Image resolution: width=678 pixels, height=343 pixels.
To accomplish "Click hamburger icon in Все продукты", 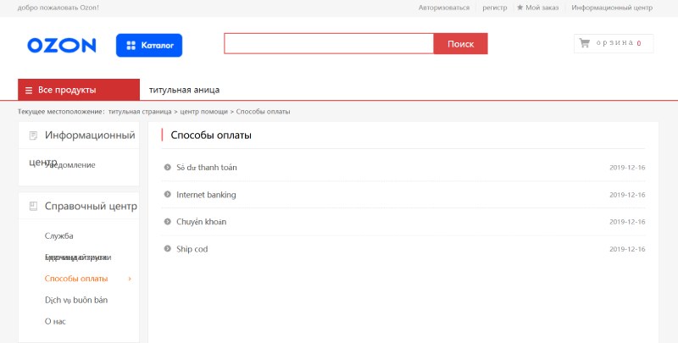I will click(x=29, y=91).
